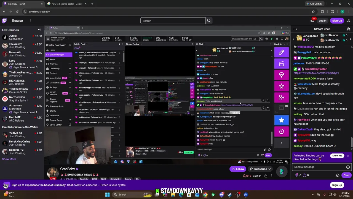Open NICKMERCS live channel
353x199 pixels.
pyautogui.click(x=22, y=83)
